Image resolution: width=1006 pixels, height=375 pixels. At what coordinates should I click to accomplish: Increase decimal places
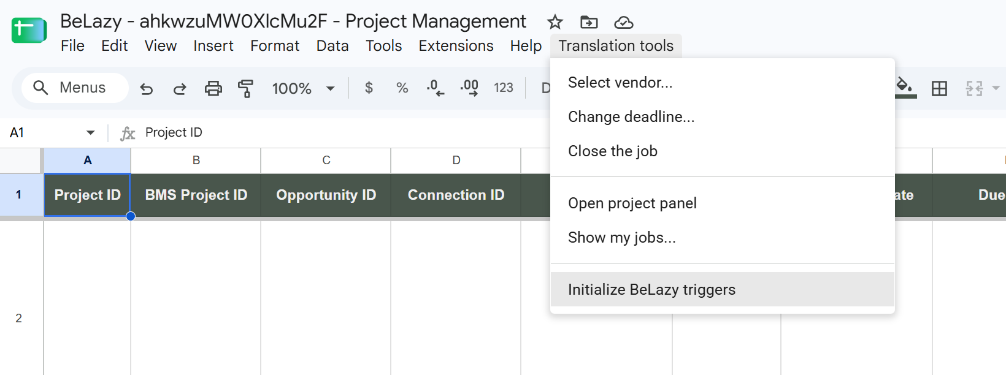pyautogui.click(x=469, y=88)
